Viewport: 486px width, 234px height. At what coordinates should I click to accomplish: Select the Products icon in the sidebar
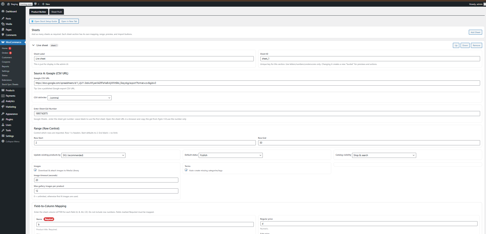[x=3, y=90]
